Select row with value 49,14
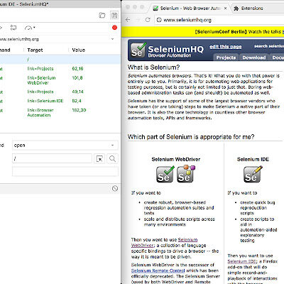The image size is (284, 284). [x=60, y=92]
